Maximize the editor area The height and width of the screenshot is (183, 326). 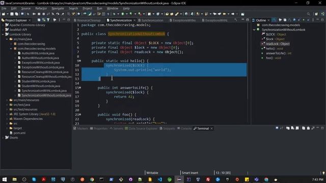tap(248, 20)
